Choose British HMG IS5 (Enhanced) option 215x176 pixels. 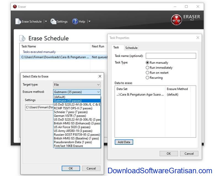tap(77, 123)
